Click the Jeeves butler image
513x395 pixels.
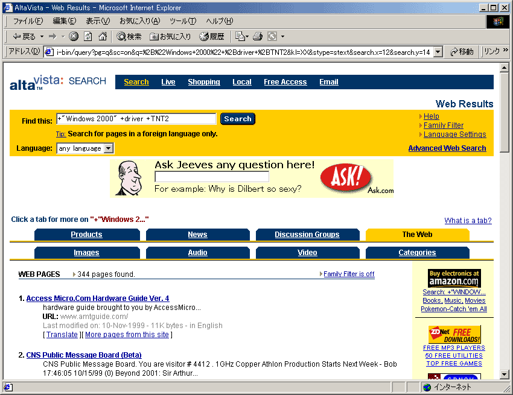[x=130, y=178]
